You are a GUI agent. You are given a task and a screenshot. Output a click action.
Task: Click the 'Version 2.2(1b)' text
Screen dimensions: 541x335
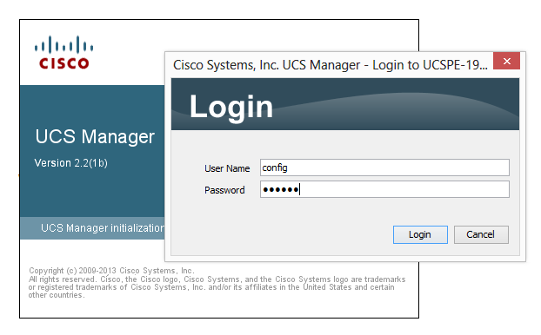point(70,163)
